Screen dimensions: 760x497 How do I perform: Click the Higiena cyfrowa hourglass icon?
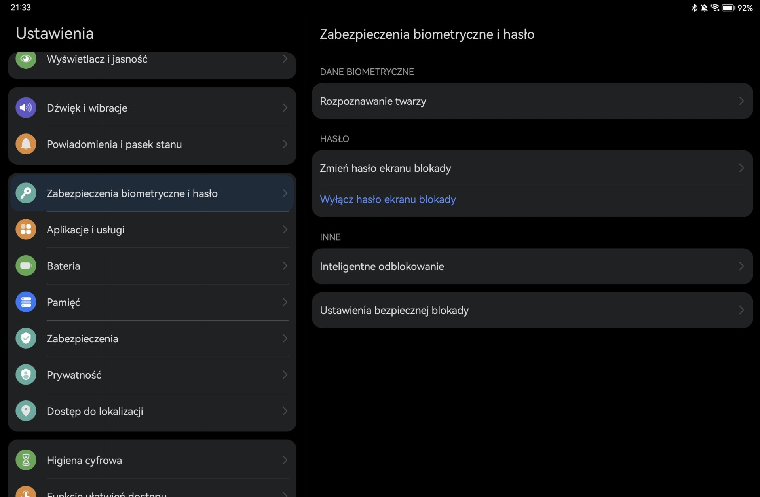[x=26, y=460]
